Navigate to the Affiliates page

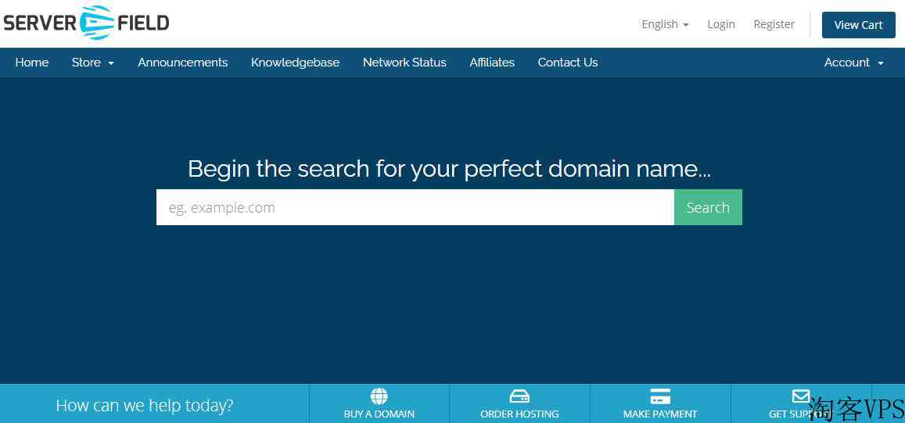[x=492, y=63]
